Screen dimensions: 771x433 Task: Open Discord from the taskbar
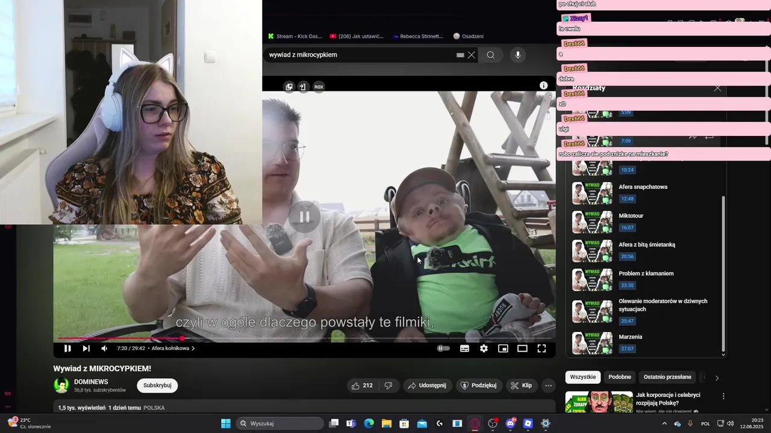pyautogui.click(x=511, y=423)
